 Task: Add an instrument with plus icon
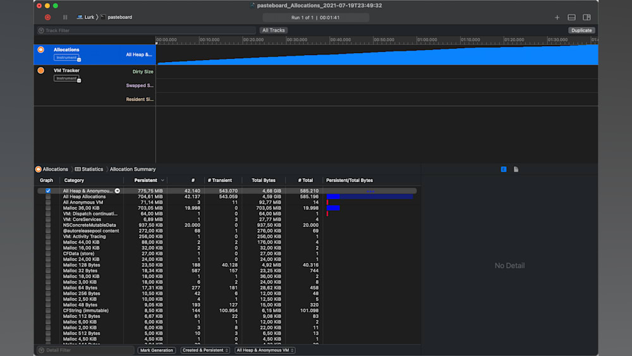click(557, 17)
